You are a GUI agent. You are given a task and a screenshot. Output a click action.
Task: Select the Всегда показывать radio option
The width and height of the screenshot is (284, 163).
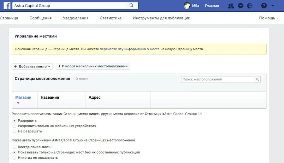point(14,147)
